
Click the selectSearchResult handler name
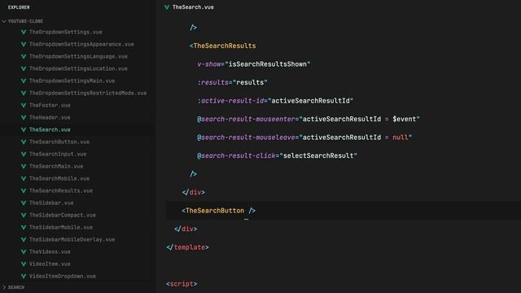(318, 155)
